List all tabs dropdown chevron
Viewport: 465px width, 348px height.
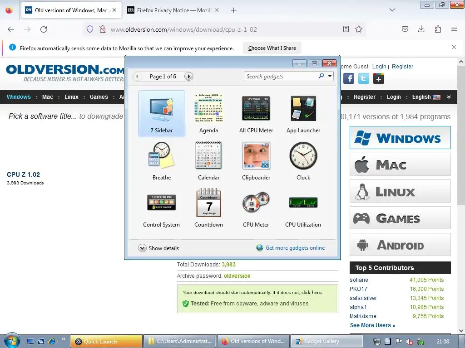(x=392, y=10)
